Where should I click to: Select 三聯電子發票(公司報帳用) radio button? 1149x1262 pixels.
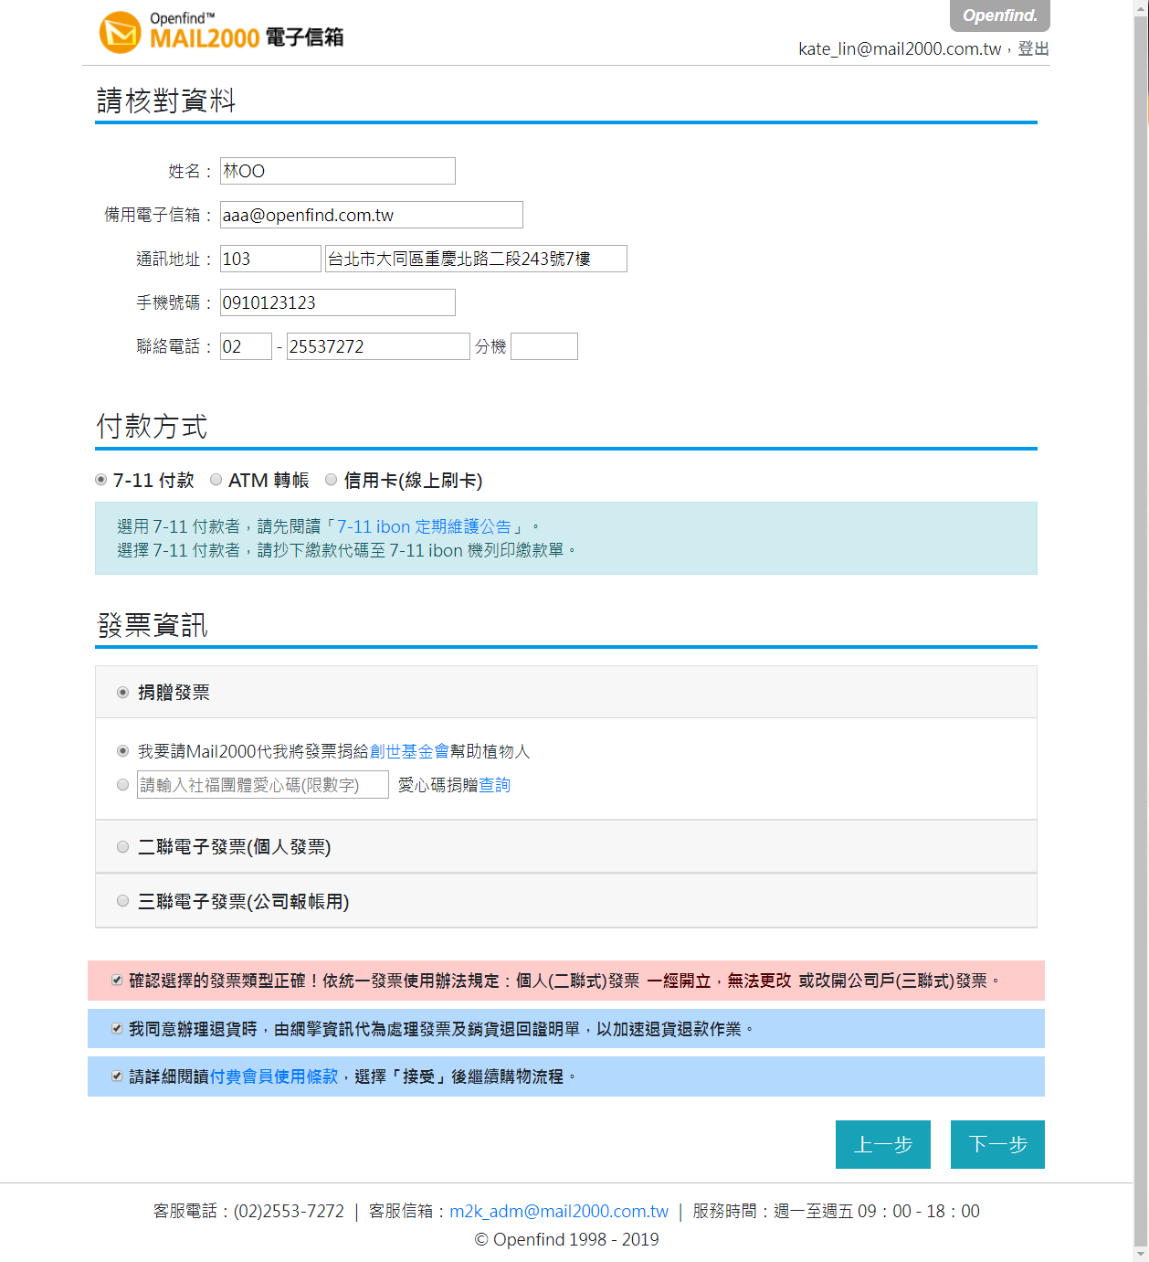pos(122,901)
